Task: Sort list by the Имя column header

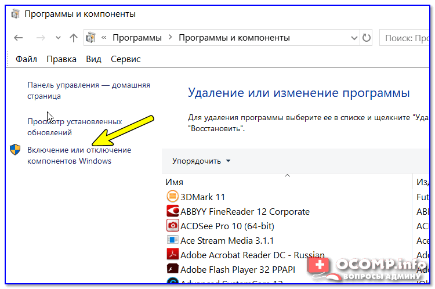Action: 287,182
